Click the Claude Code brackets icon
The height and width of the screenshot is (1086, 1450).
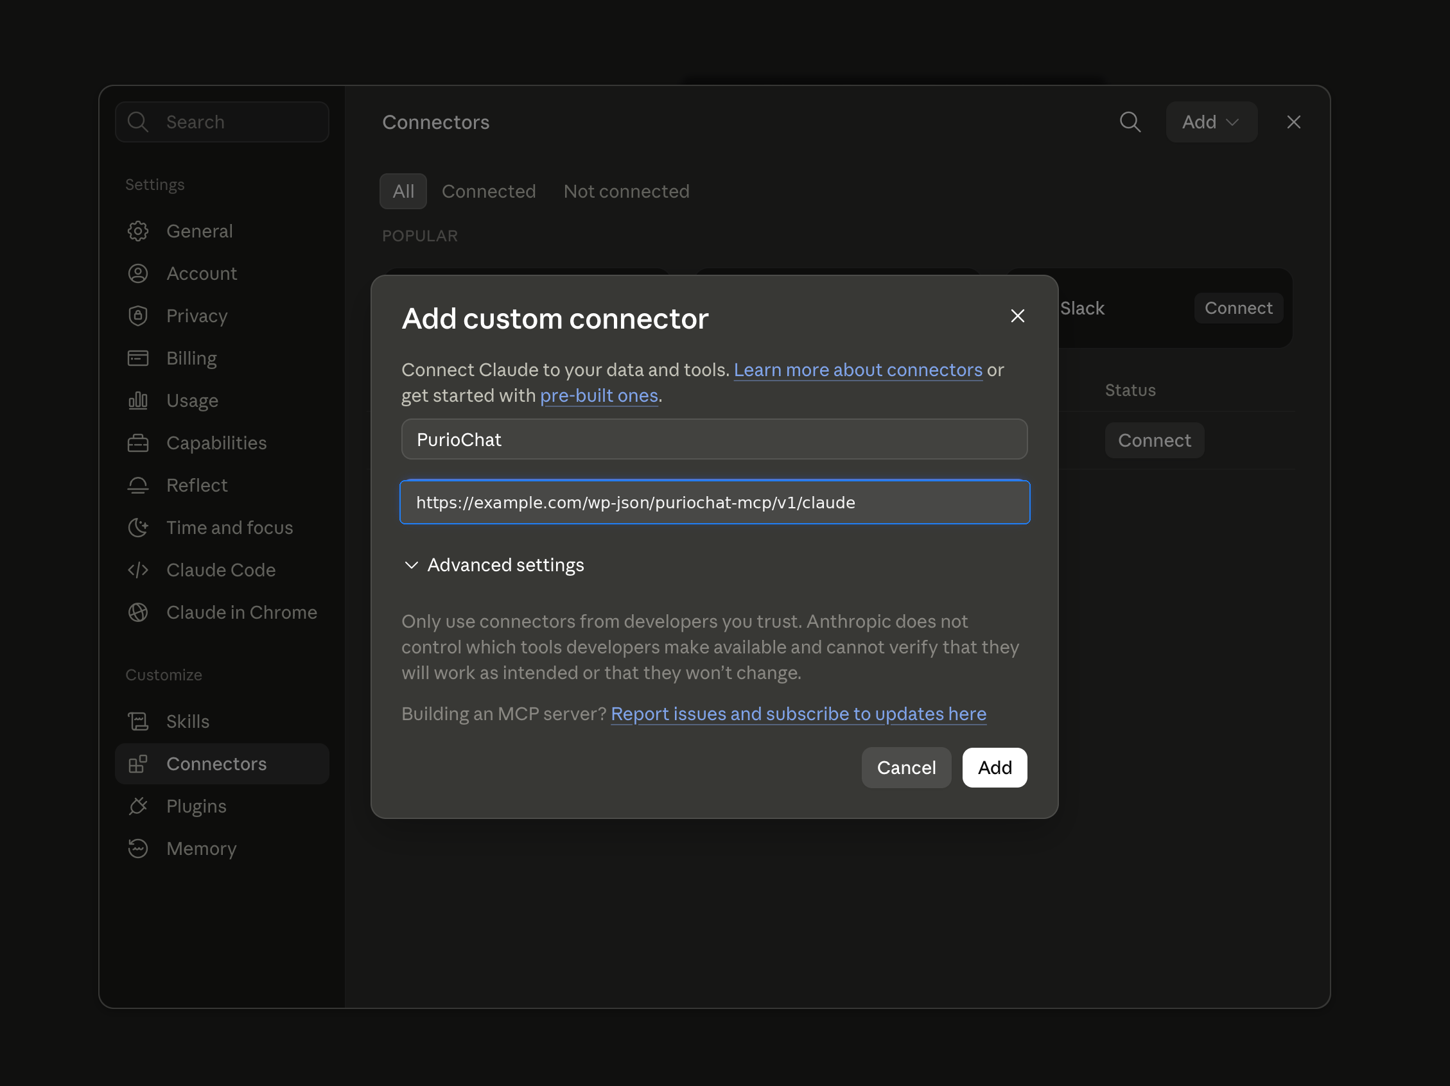137,570
